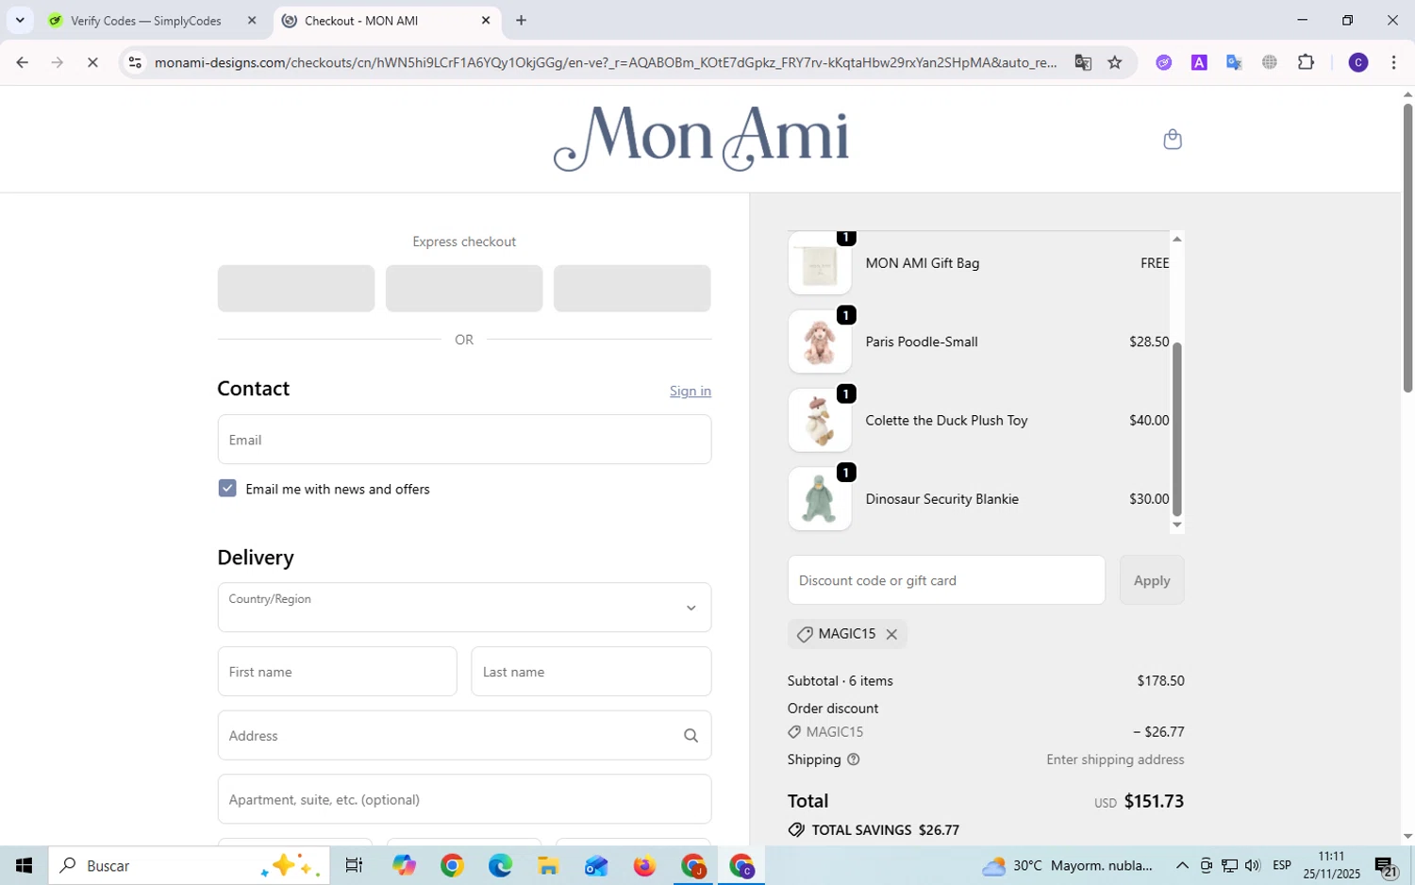This screenshot has height=885, width=1415.
Task: Remove the MAGIC15 discount code tag
Action: click(891, 634)
